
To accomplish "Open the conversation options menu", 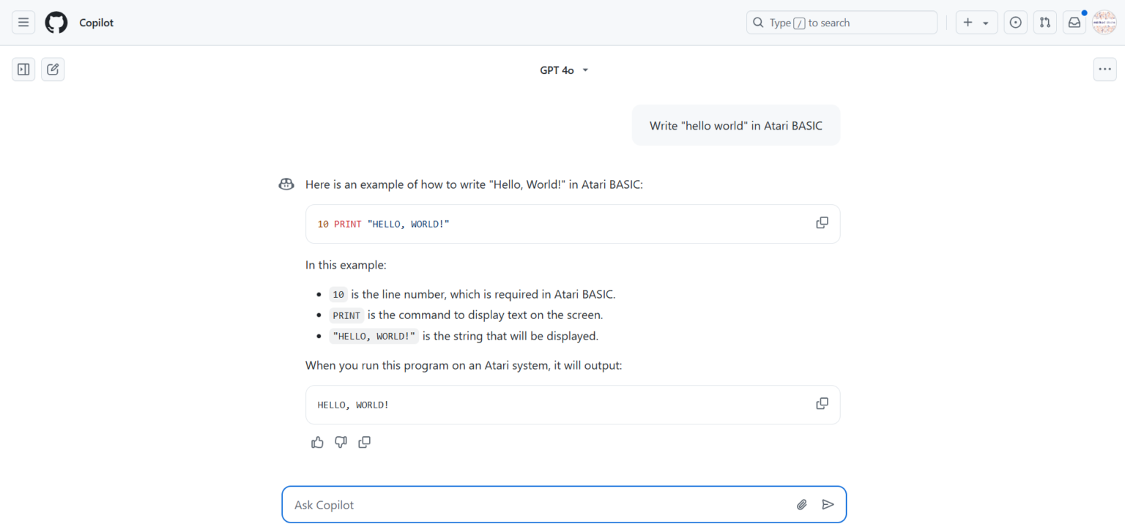I will 1104,69.
